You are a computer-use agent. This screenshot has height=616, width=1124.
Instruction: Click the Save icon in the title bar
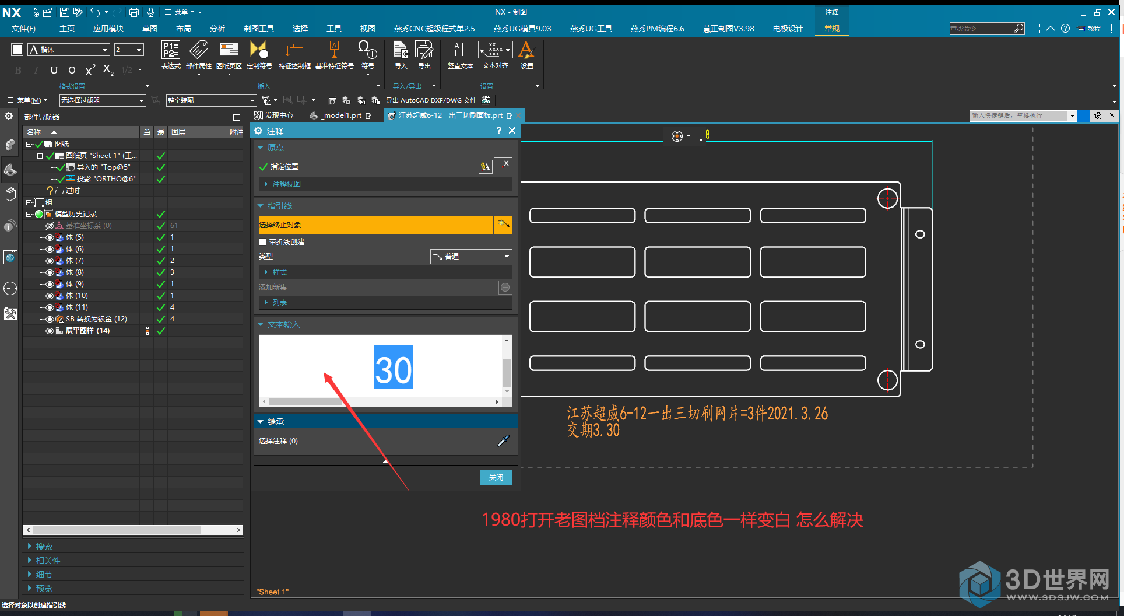tap(65, 12)
